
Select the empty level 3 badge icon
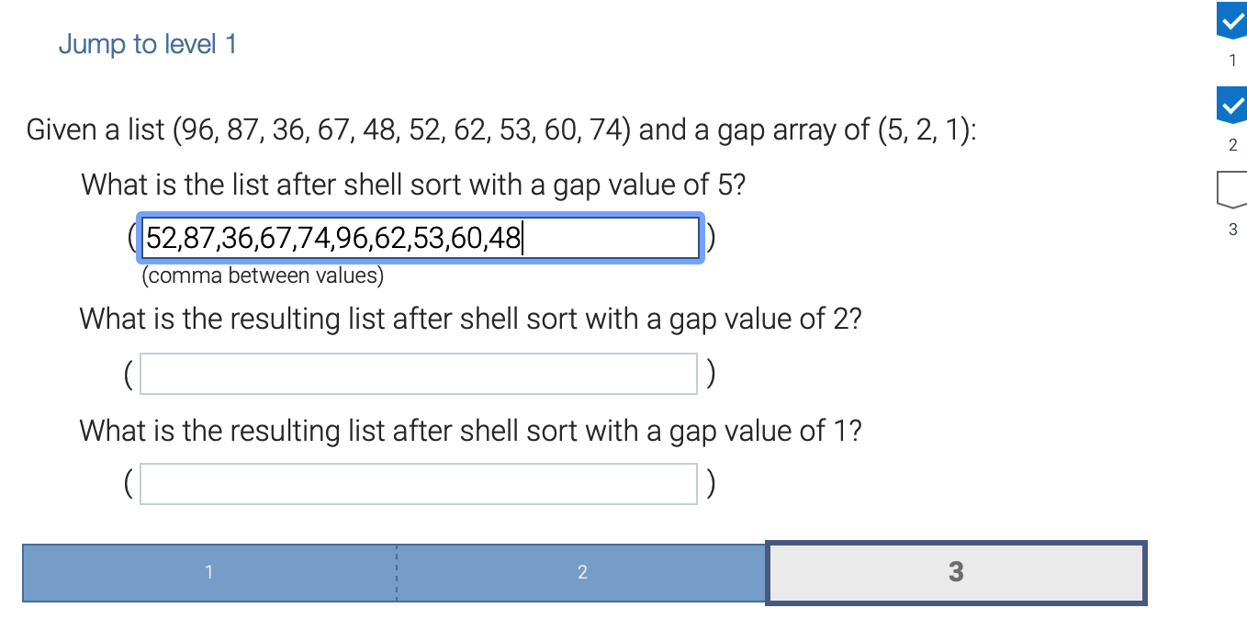(1231, 188)
